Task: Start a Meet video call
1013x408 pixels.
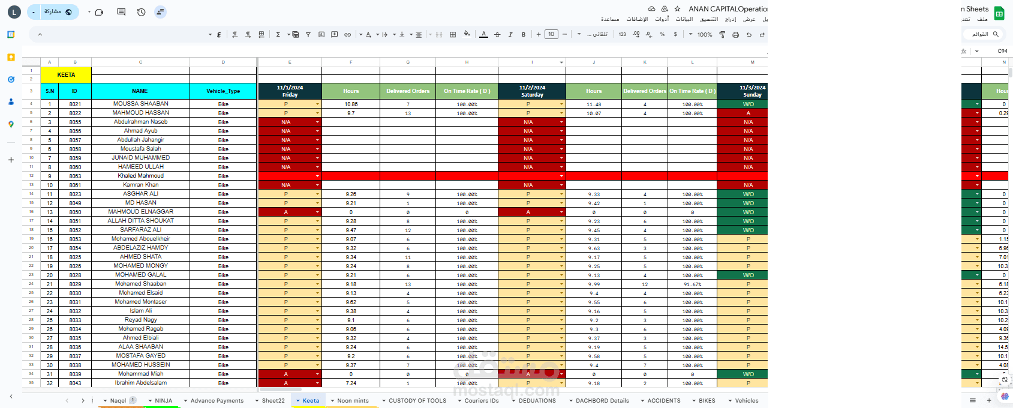Action: click(x=99, y=12)
